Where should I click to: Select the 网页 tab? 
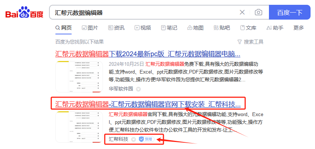pos(64,28)
